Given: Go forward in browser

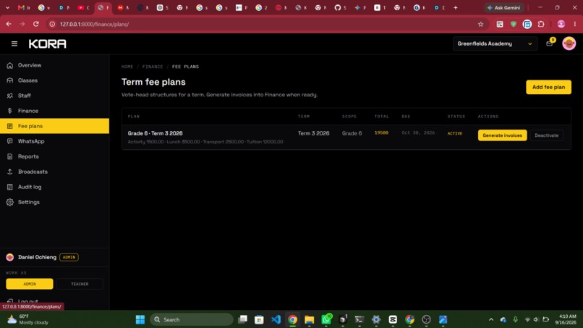Looking at the screenshot, I should pos(22,24).
